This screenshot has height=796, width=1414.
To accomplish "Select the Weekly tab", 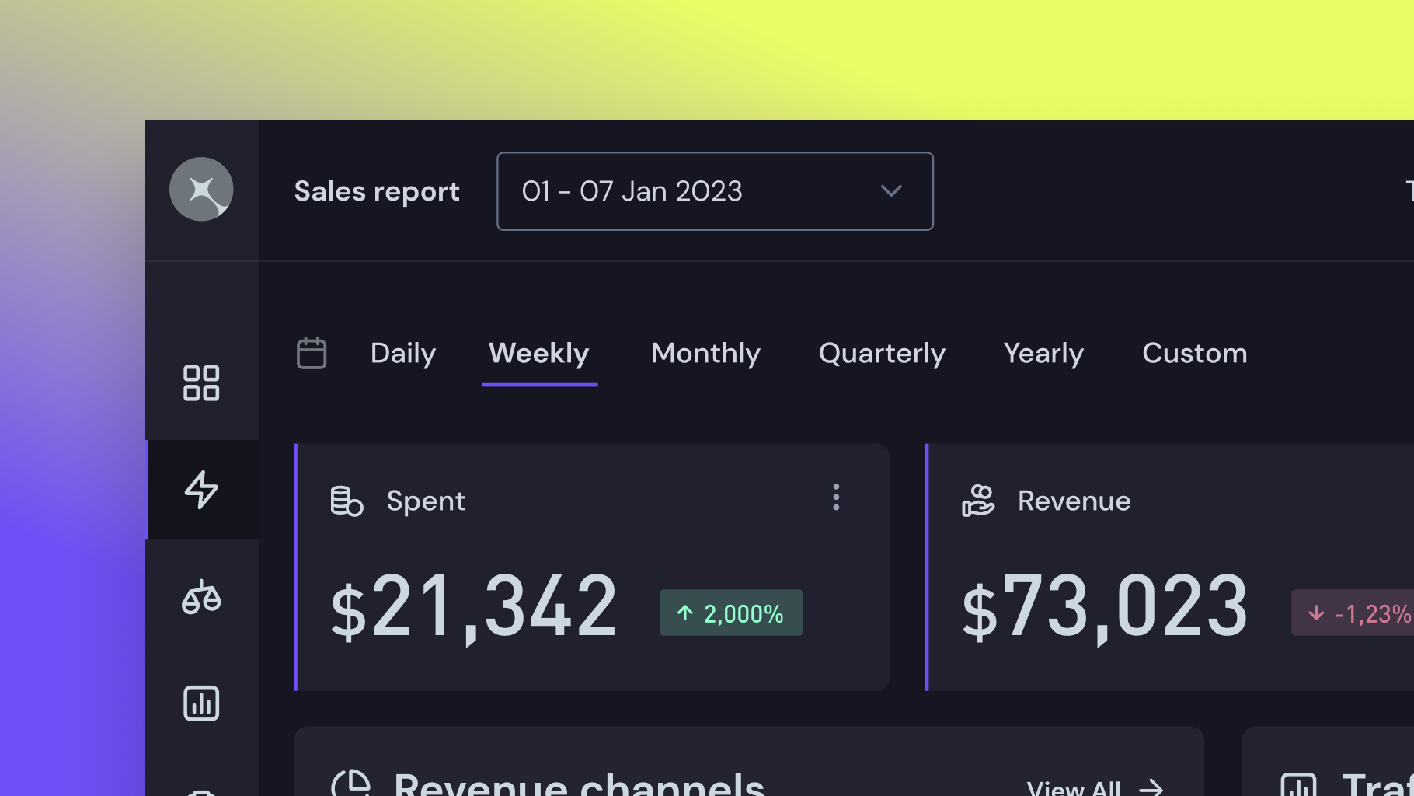I will tap(539, 354).
